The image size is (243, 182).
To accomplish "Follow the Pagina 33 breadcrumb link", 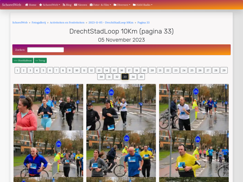I will tap(143, 22).
